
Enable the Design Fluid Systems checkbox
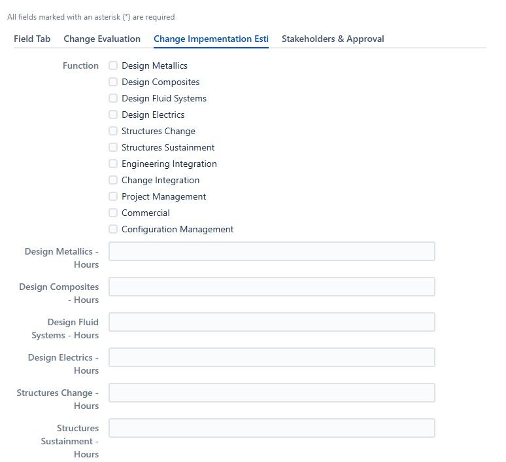[113, 98]
